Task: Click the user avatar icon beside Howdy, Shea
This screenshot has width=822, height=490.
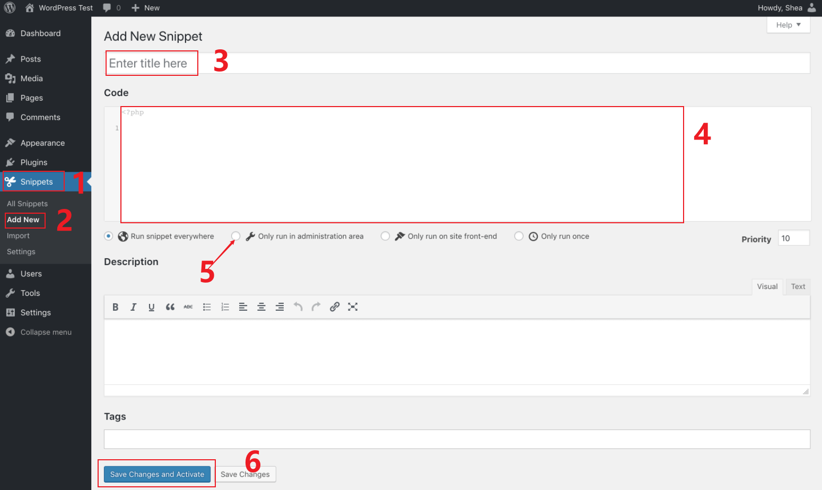Action: pyautogui.click(x=811, y=8)
